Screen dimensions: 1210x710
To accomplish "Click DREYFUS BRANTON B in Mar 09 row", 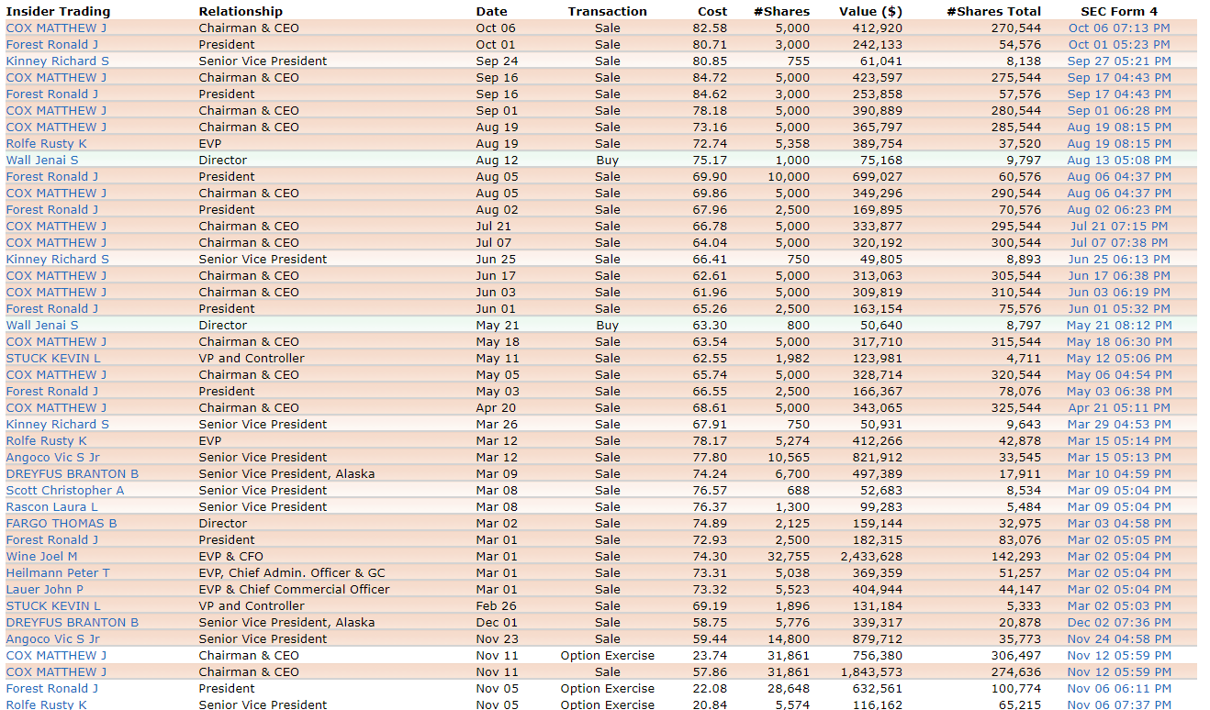I will coord(73,474).
